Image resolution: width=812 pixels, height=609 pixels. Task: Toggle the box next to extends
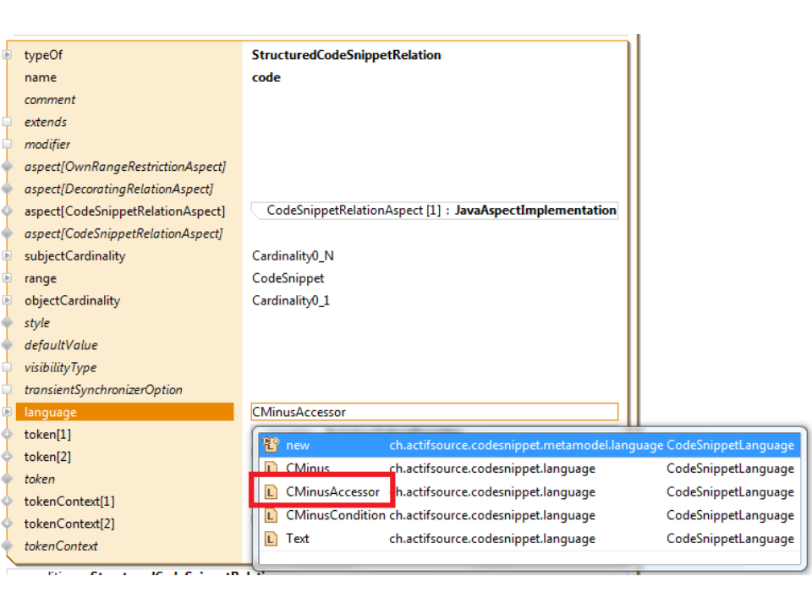tap(8, 122)
